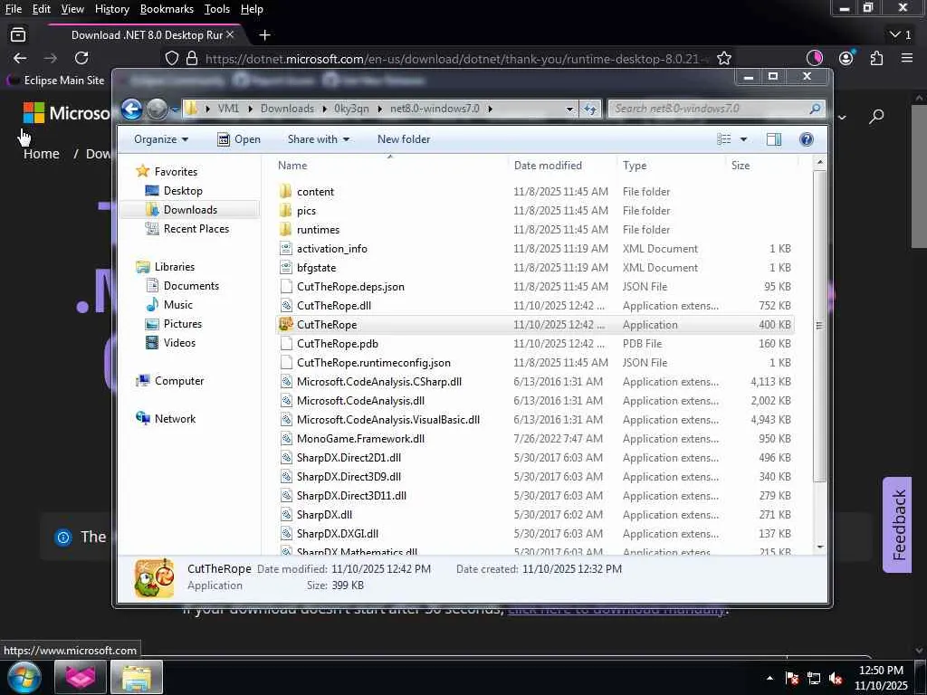Click the change view icon in Explorer toolbar
The height and width of the screenshot is (695, 927).
[x=724, y=139]
